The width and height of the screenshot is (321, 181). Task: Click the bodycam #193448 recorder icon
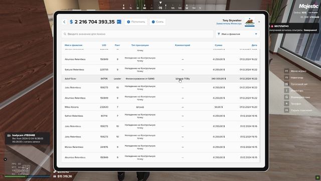coord(9,135)
